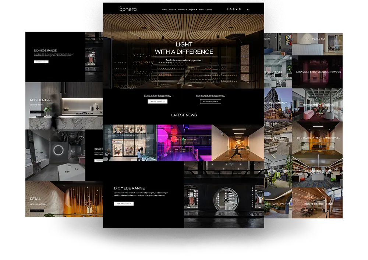Click View Projects under Retail on left page

point(37,211)
